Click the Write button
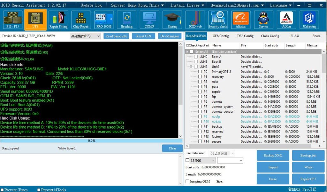The width and height of the screenshot is (327, 192). 308,167
